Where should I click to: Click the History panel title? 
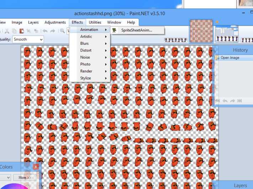(x=240, y=50)
